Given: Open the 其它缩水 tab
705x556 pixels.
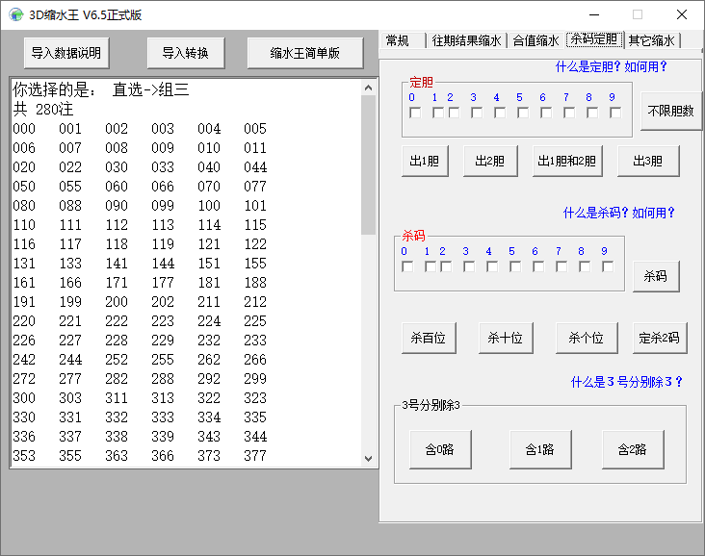Looking at the screenshot, I should [x=652, y=40].
